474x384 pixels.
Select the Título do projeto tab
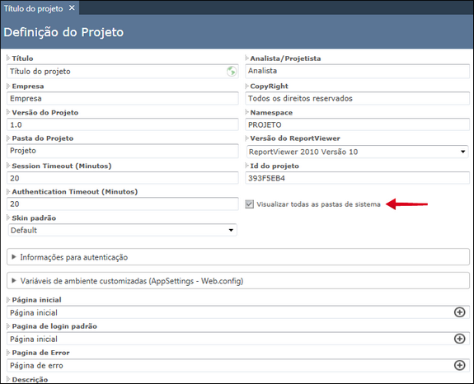point(33,8)
